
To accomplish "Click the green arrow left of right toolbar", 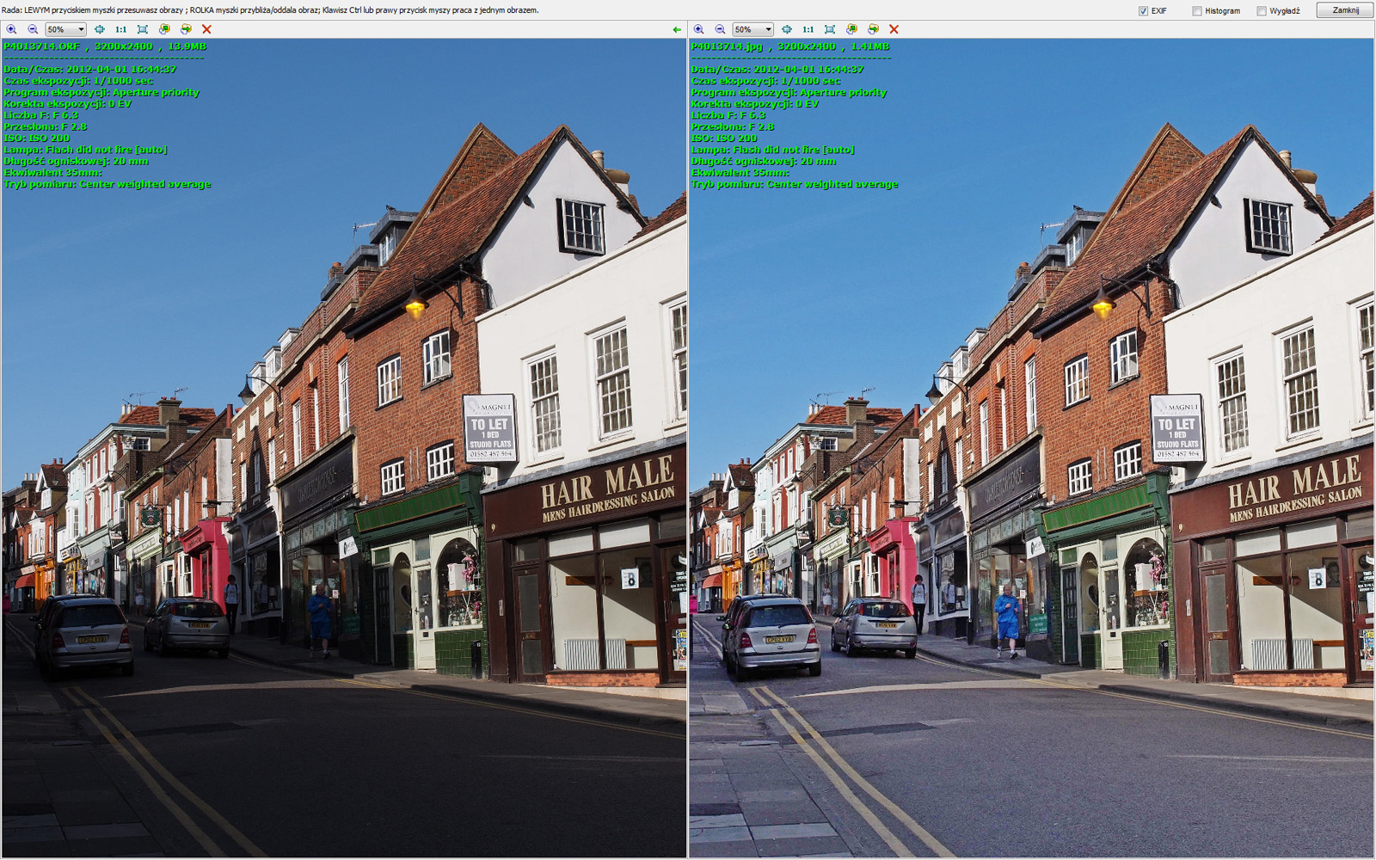I will [x=677, y=29].
